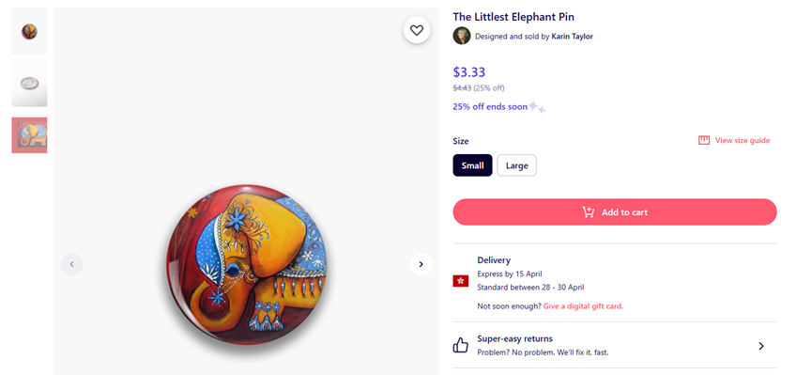Screen dimensions: 812x375
Task: Click Give a digital gift card link
Action: pos(583,306)
